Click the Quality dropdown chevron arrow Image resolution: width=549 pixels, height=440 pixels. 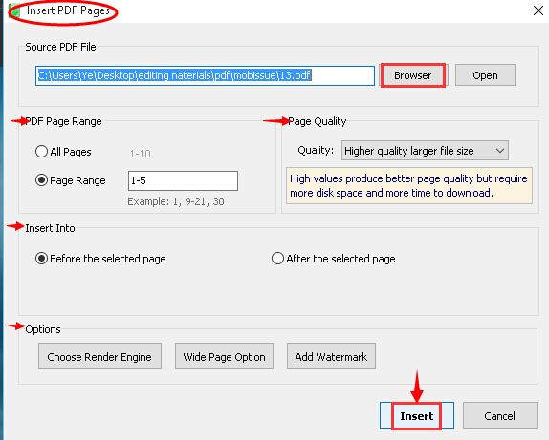pyautogui.click(x=499, y=151)
